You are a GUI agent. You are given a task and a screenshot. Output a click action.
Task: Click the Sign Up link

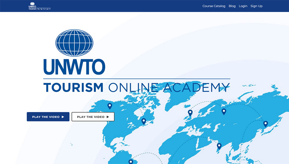point(256,6)
